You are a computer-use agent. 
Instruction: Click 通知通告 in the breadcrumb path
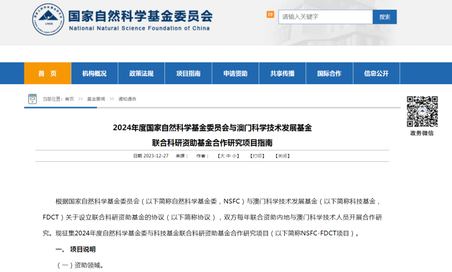pyautogui.click(x=127, y=99)
